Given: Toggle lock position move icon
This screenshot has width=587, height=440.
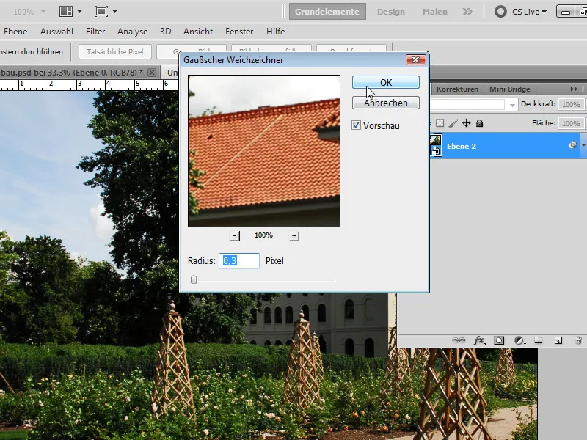Looking at the screenshot, I should [466, 123].
